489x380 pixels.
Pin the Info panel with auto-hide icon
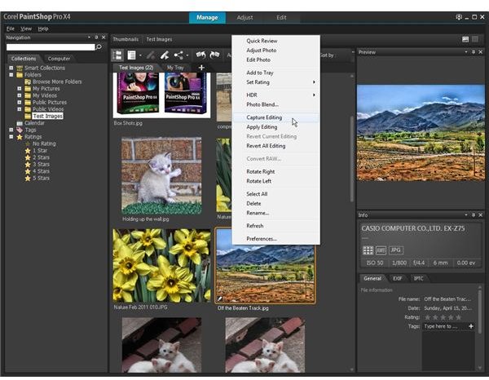click(x=474, y=215)
